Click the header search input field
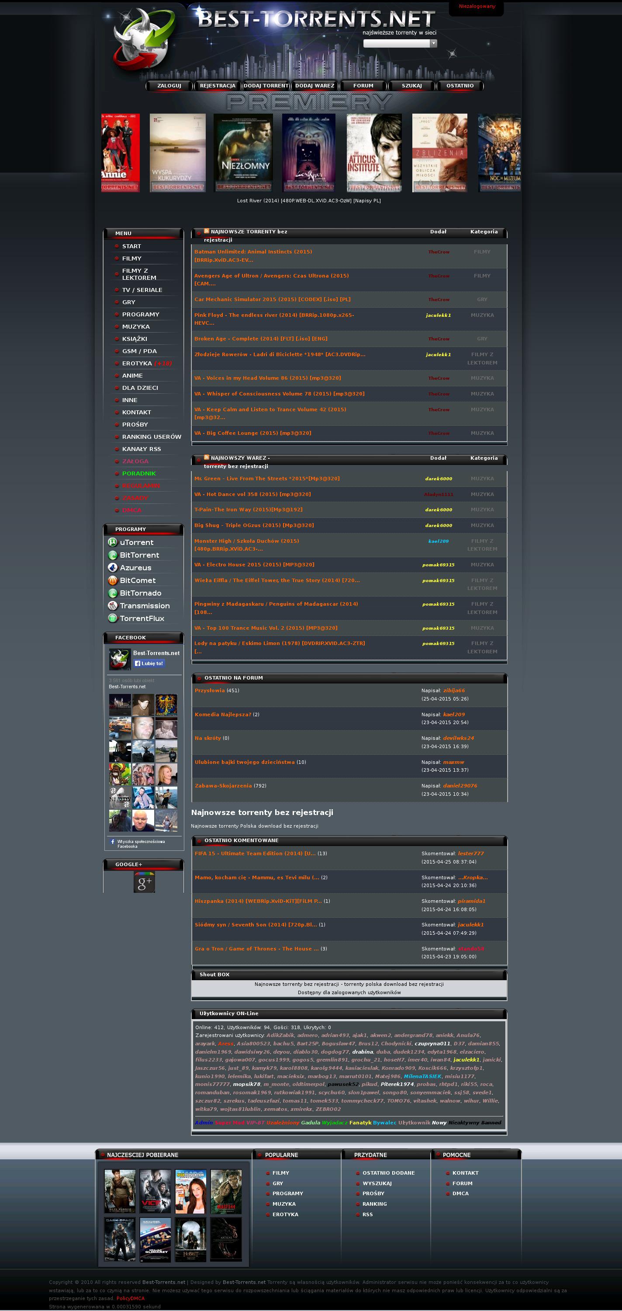This screenshot has height=1311, width=622. point(397,44)
